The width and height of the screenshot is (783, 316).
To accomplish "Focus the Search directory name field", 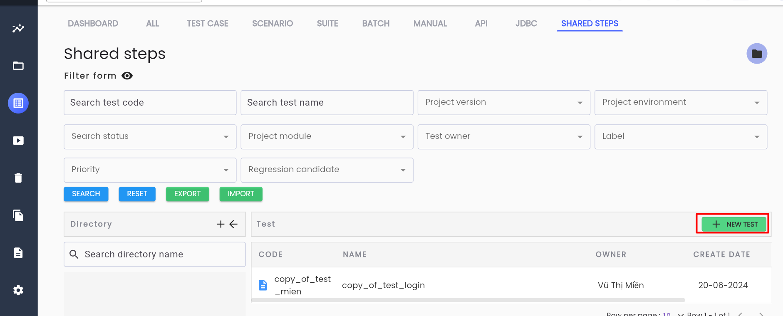I will pos(155,254).
